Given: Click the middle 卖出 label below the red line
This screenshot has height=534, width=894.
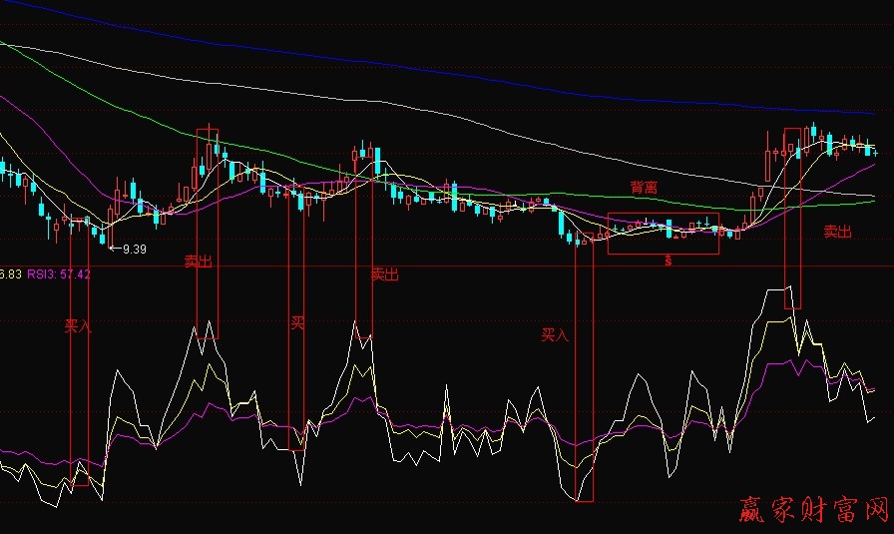Looking at the screenshot, I should pos(384,274).
